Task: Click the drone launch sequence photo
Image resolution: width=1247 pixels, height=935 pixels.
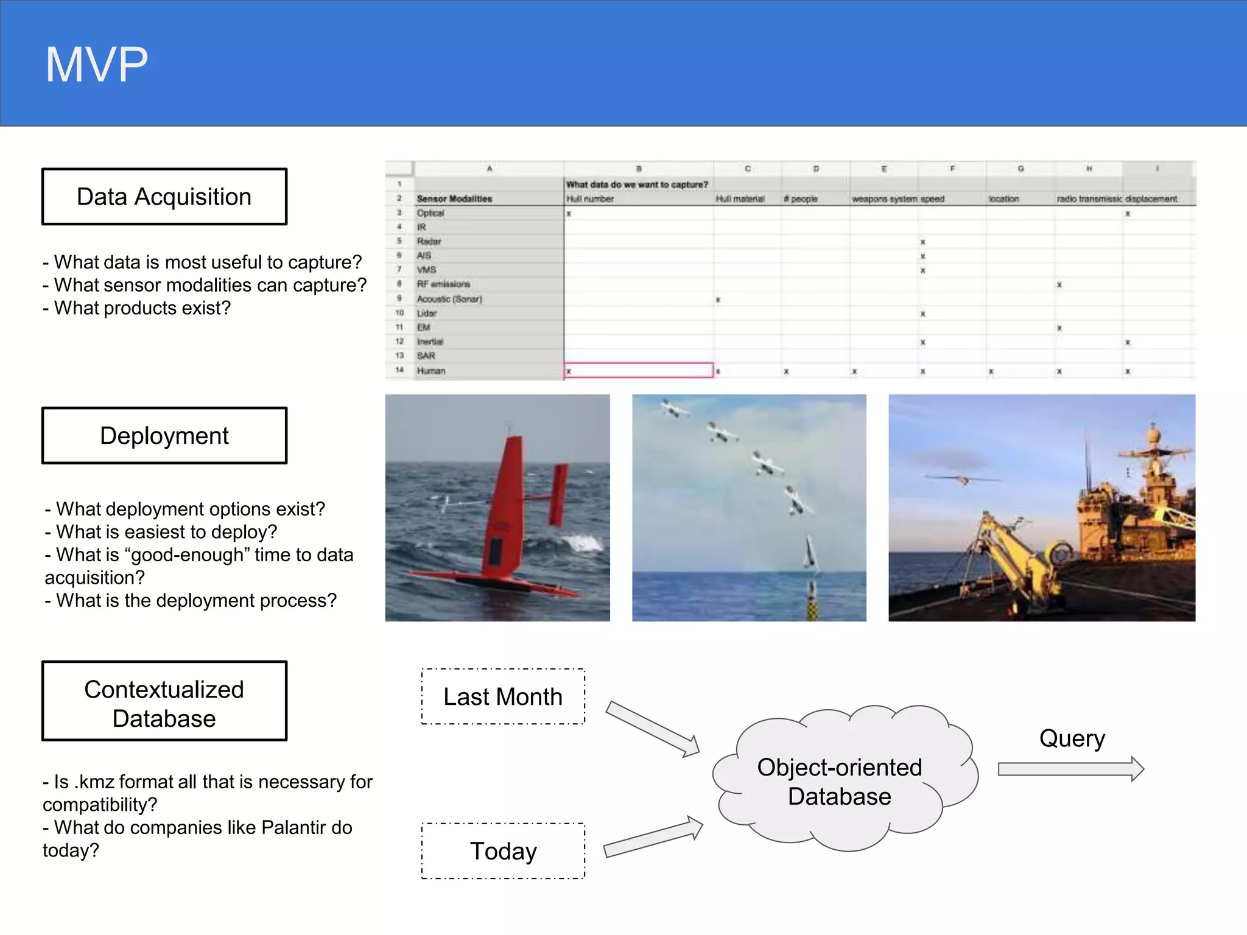Action: pos(749,508)
